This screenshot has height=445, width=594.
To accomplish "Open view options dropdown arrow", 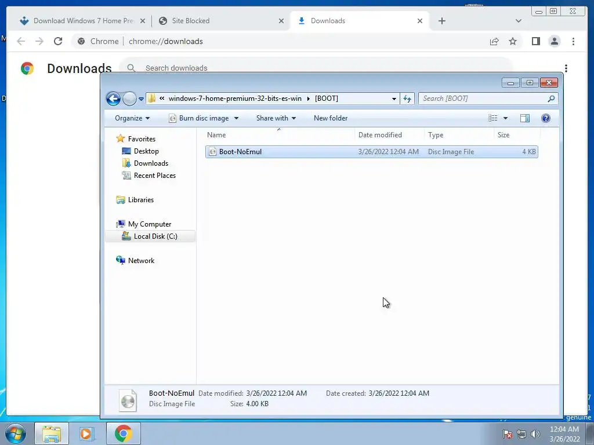I will point(505,118).
